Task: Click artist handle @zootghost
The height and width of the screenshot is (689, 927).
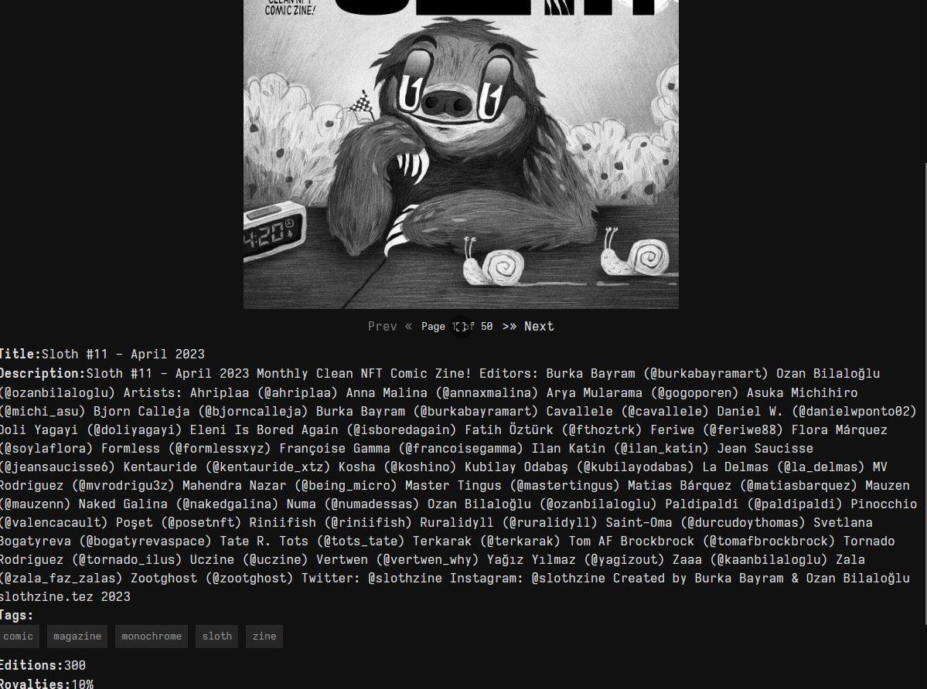Action: pos(248,578)
